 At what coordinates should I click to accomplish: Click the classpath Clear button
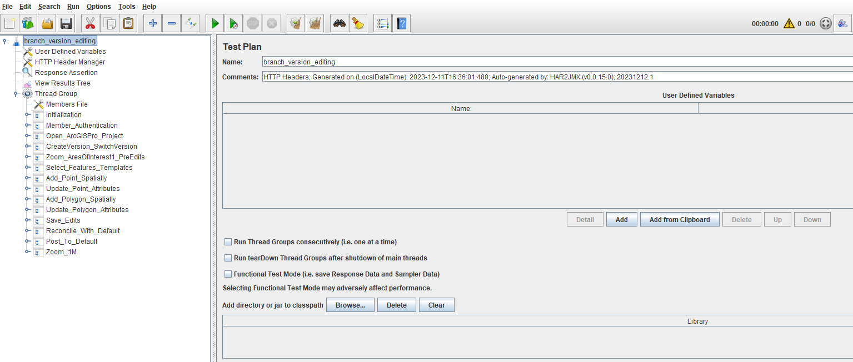click(x=437, y=305)
